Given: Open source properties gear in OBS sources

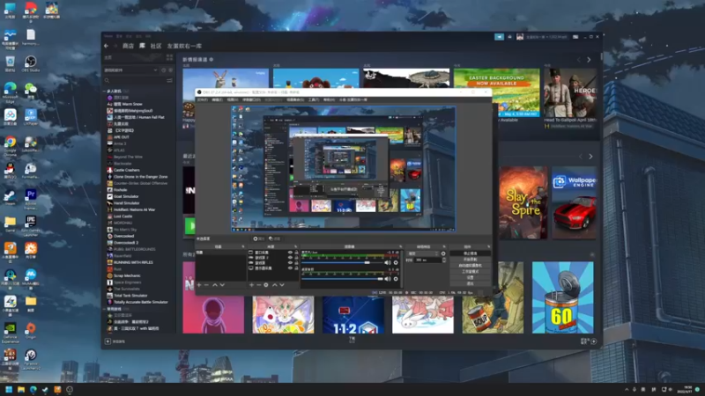Looking at the screenshot, I should click(266, 284).
